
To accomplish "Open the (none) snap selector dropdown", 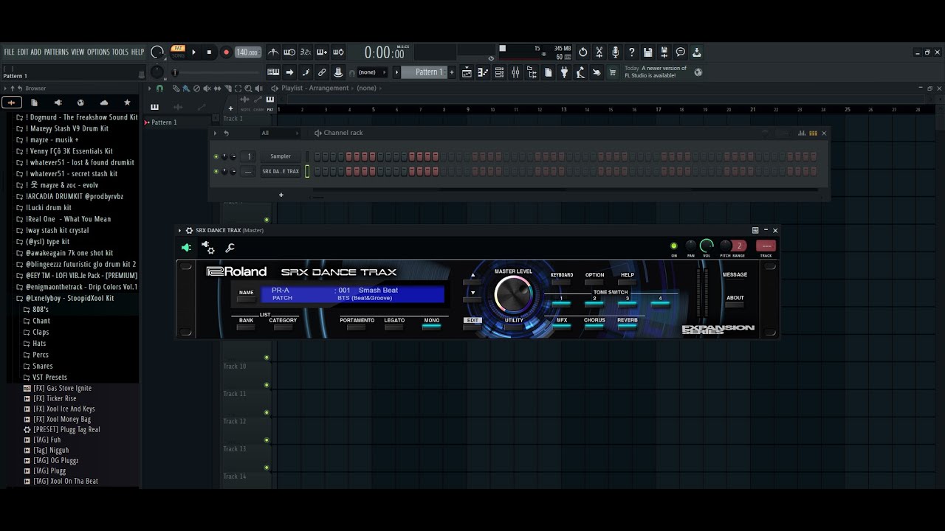I will [x=371, y=72].
